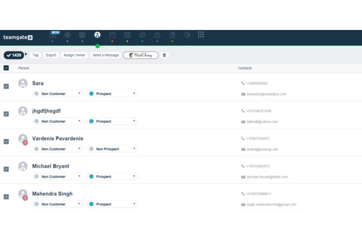
Task: Open Mahendra Singh's Prospect dropdown
Action: 113,204
